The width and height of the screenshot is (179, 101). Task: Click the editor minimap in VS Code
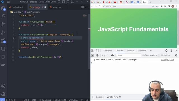click(x=85, y=15)
